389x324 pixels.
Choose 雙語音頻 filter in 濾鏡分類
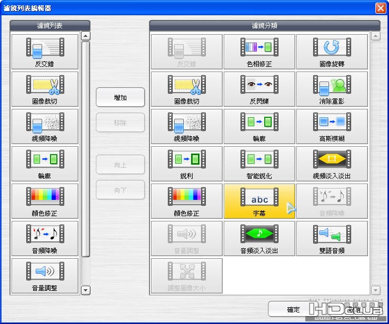pyautogui.click(x=332, y=238)
